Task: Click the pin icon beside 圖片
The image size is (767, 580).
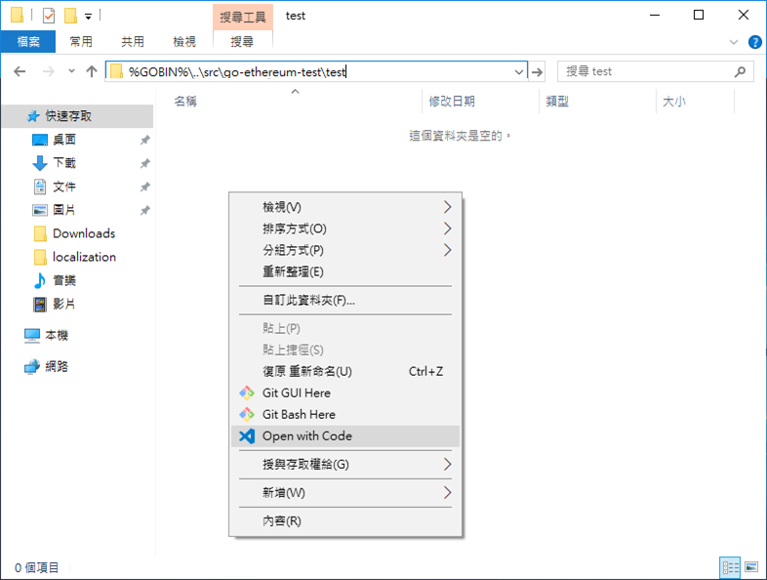Action: point(144,211)
